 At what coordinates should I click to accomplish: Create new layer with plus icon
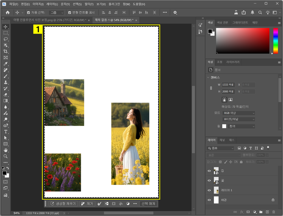[x=267, y=212]
